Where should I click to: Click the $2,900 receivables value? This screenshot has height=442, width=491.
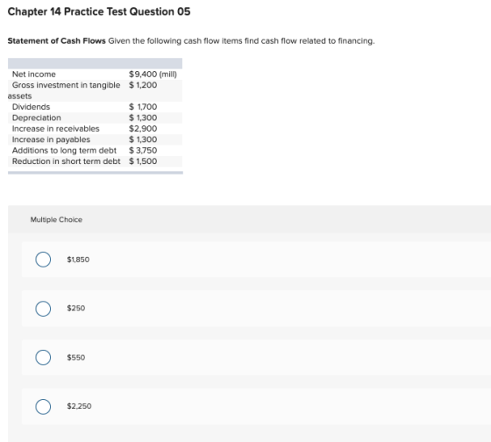[143, 129]
